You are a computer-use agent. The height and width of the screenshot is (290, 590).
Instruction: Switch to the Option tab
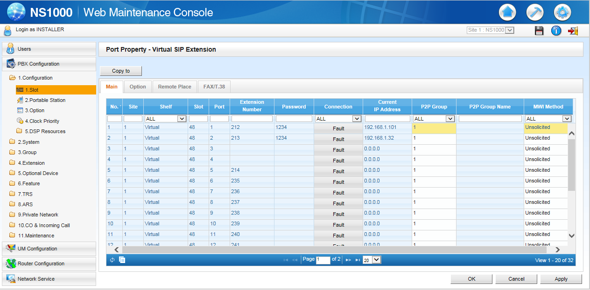[x=138, y=87]
